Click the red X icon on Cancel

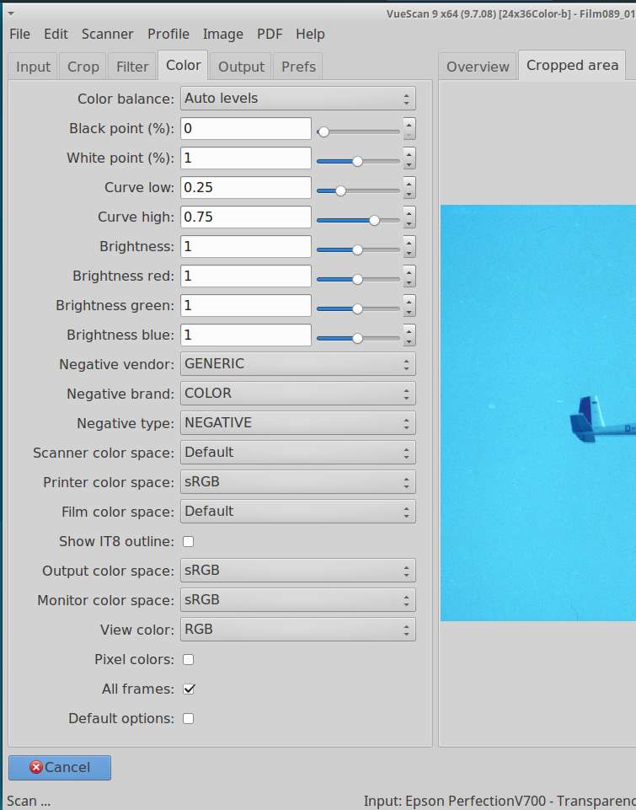coord(35,767)
